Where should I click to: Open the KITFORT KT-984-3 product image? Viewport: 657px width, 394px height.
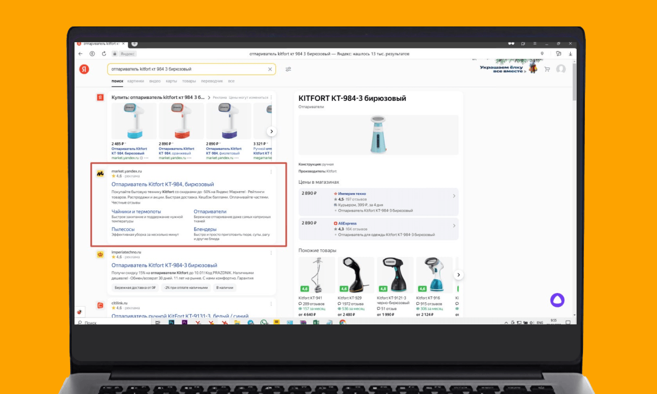point(379,134)
